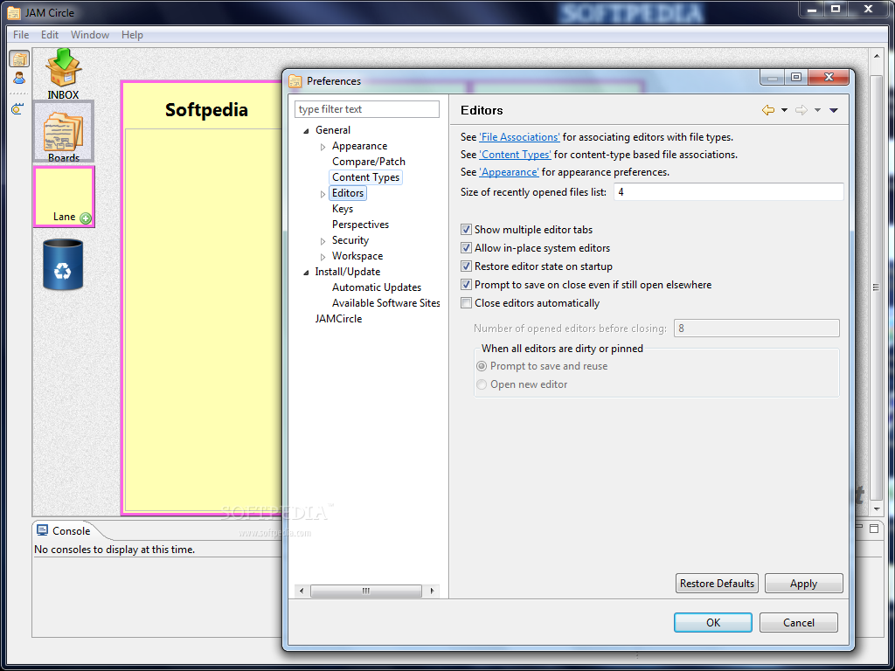
Task: Click the Console monitor icon
Action: [x=42, y=530]
